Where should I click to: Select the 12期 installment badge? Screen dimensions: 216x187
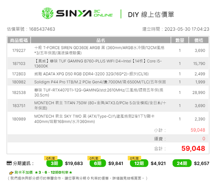[x=139, y=163]
